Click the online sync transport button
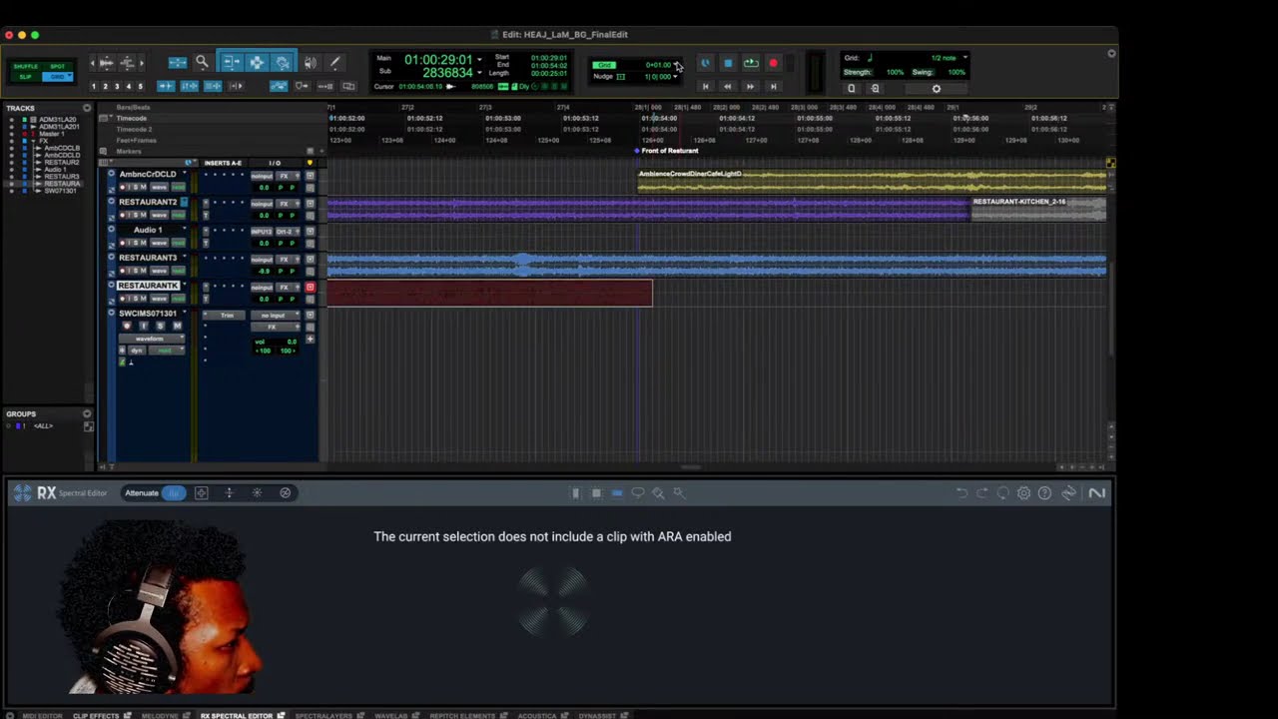The height and width of the screenshot is (719, 1278). (705, 63)
